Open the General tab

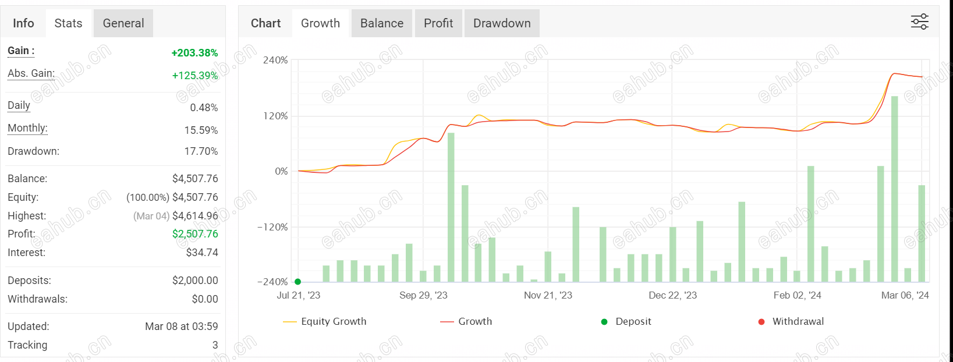pyautogui.click(x=123, y=23)
